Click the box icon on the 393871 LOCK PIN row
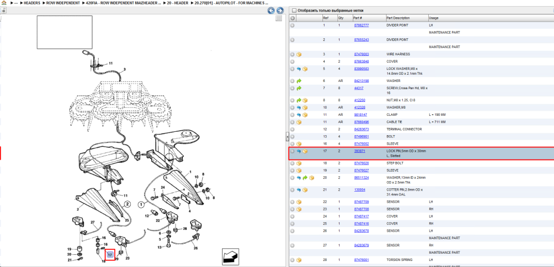The image size is (554, 267). click(305, 151)
